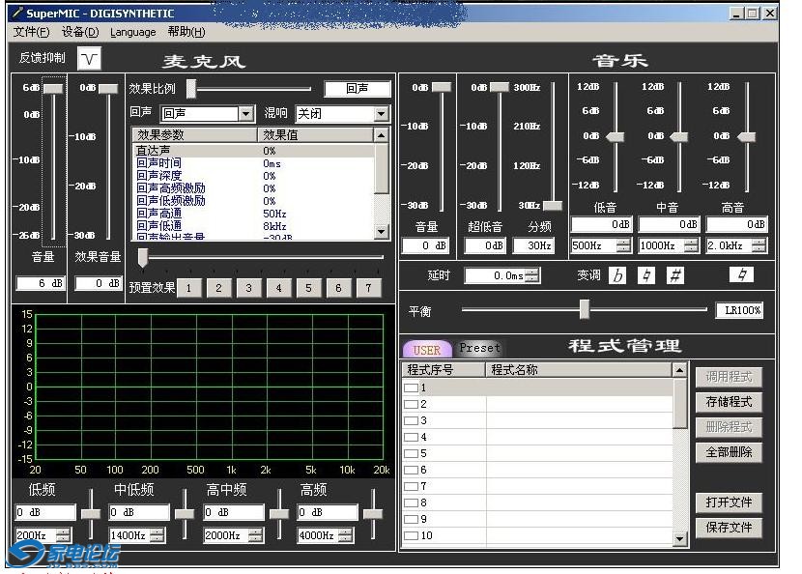Click the 全部删除 delete all button
The height and width of the screenshot is (574, 802).
point(729,452)
